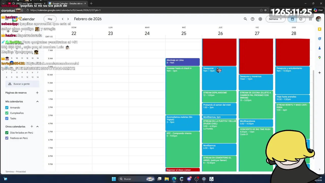
Task: Jump to today with Hoy button
Action: pyautogui.click(x=50, y=19)
